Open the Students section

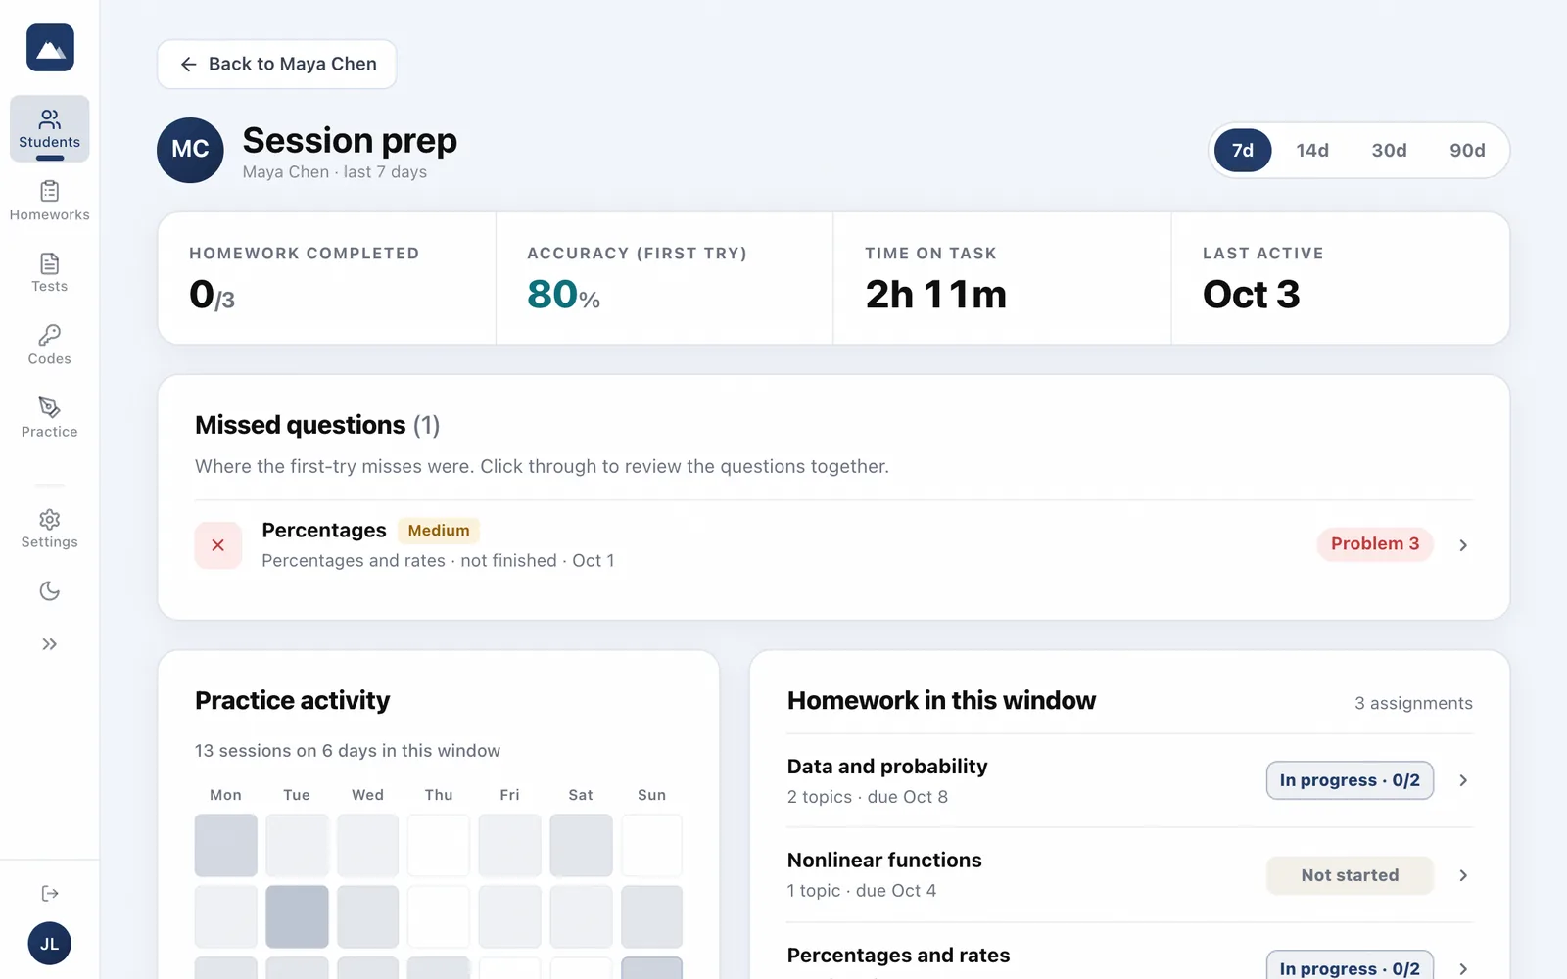coord(50,128)
